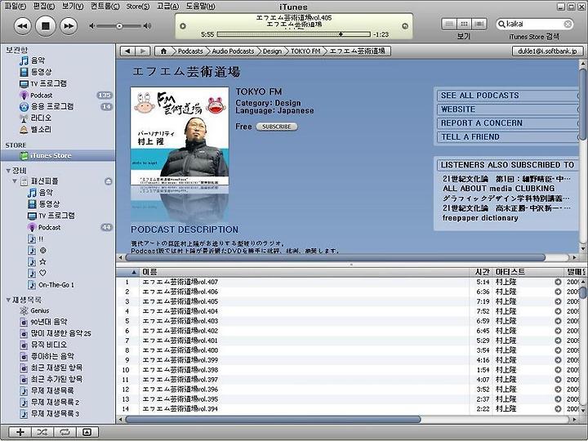The width and height of the screenshot is (588, 441).
Task: Select episode vol.400 row
Action: click(348, 350)
